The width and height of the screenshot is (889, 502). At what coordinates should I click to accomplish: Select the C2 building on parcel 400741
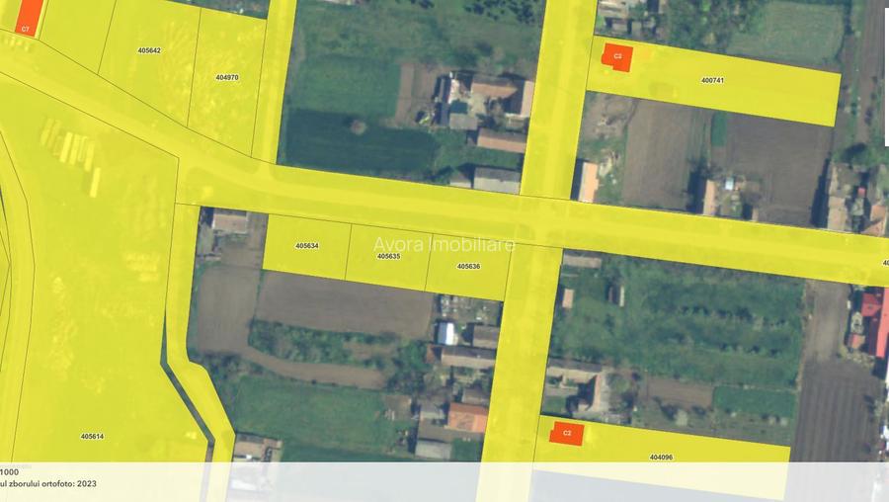pos(616,55)
